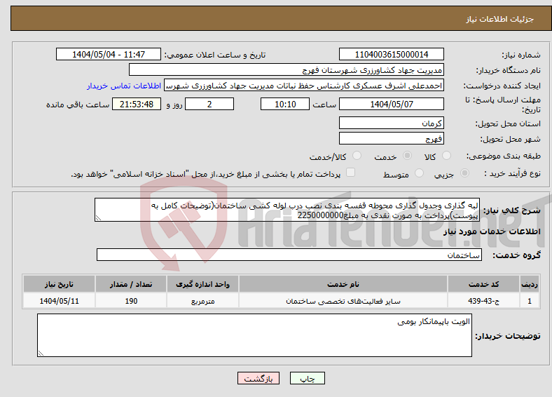The width and height of the screenshot is (552, 397).
Task: Click the deadline date field 1404/05/07
Action: [x=391, y=104]
